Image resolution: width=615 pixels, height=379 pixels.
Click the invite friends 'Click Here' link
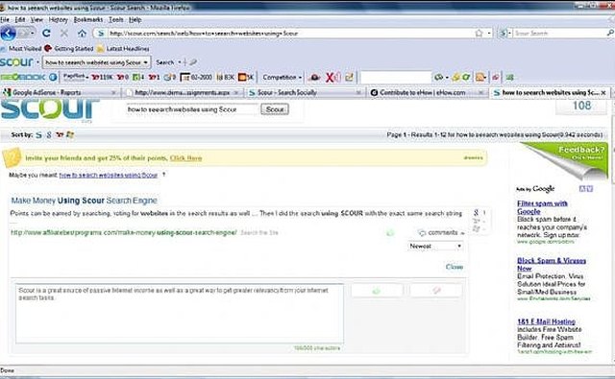[185, 158]
